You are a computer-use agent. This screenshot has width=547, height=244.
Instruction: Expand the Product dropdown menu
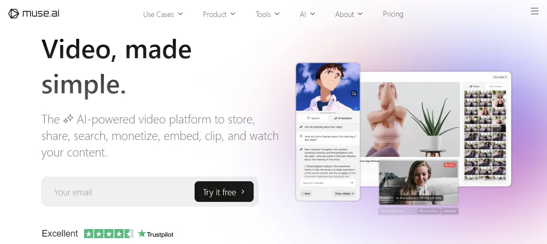click(219, 14)
